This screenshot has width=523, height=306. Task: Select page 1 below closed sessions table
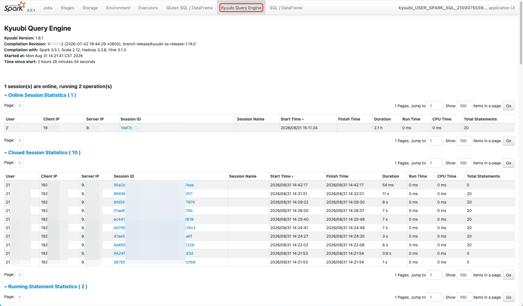point(20,275)
